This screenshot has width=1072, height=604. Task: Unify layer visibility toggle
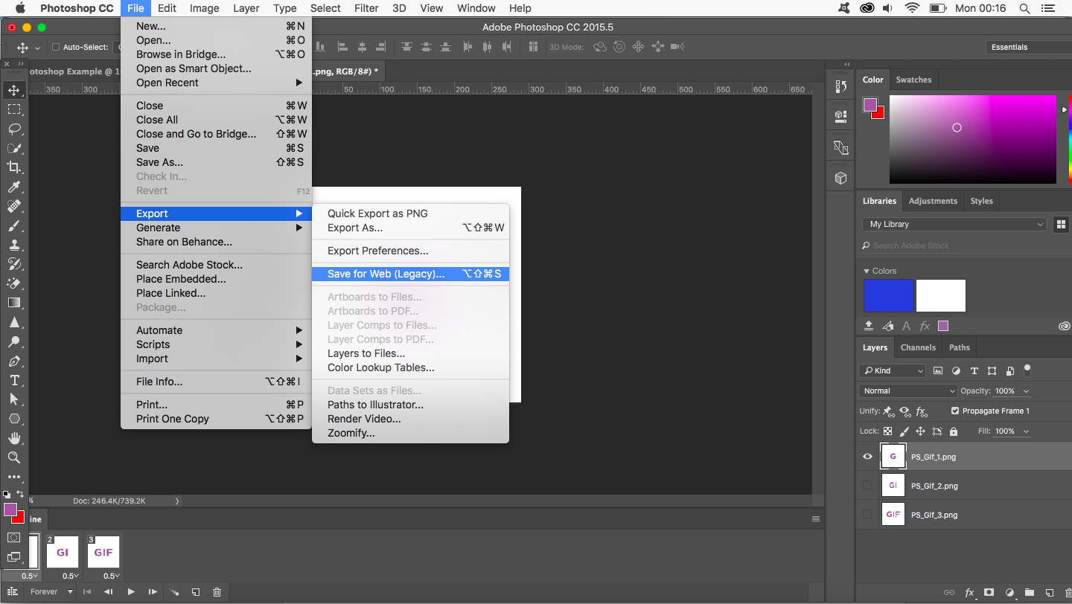[x=904, y=411]
